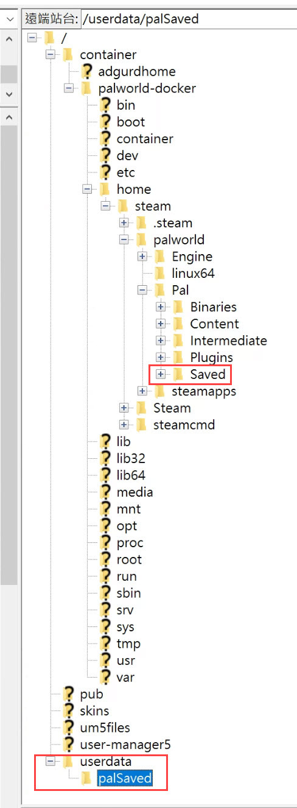Click the skins question-mark folder icon
This screenshot has height=808, width=297.
click(69, 711)
